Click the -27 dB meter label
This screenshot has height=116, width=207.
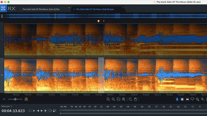(x=156, y=107)
